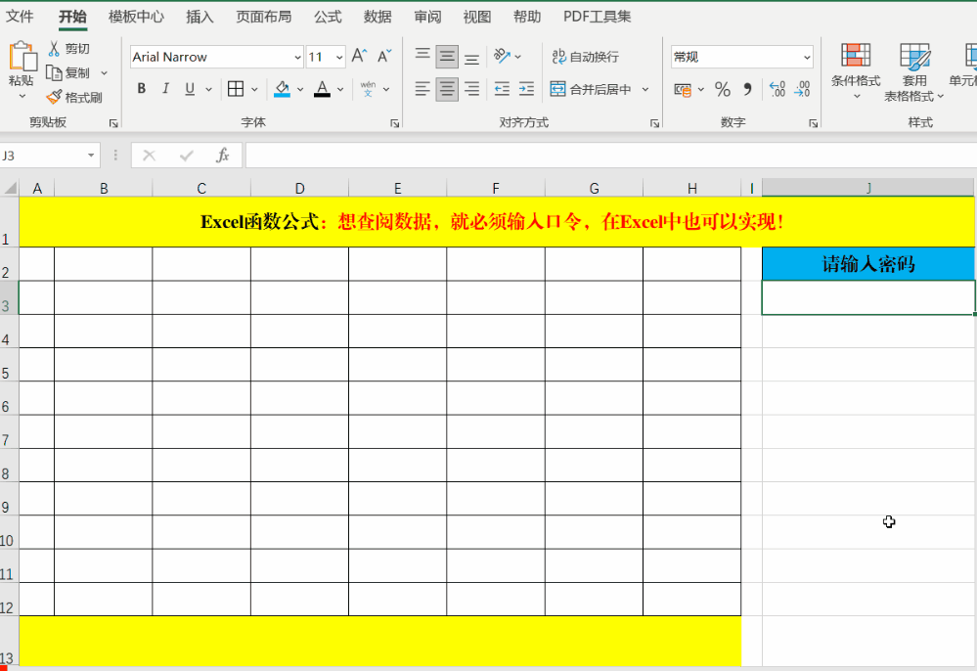977x671 pixels.
Task: Click the fill color paint bucket
Action: (x=283, y=89)
